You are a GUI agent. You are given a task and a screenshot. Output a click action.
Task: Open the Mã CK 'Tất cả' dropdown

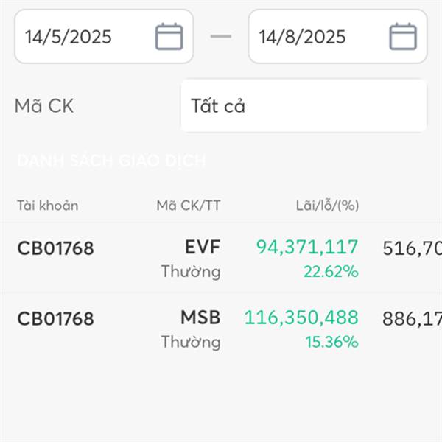[x=304, y=106]
